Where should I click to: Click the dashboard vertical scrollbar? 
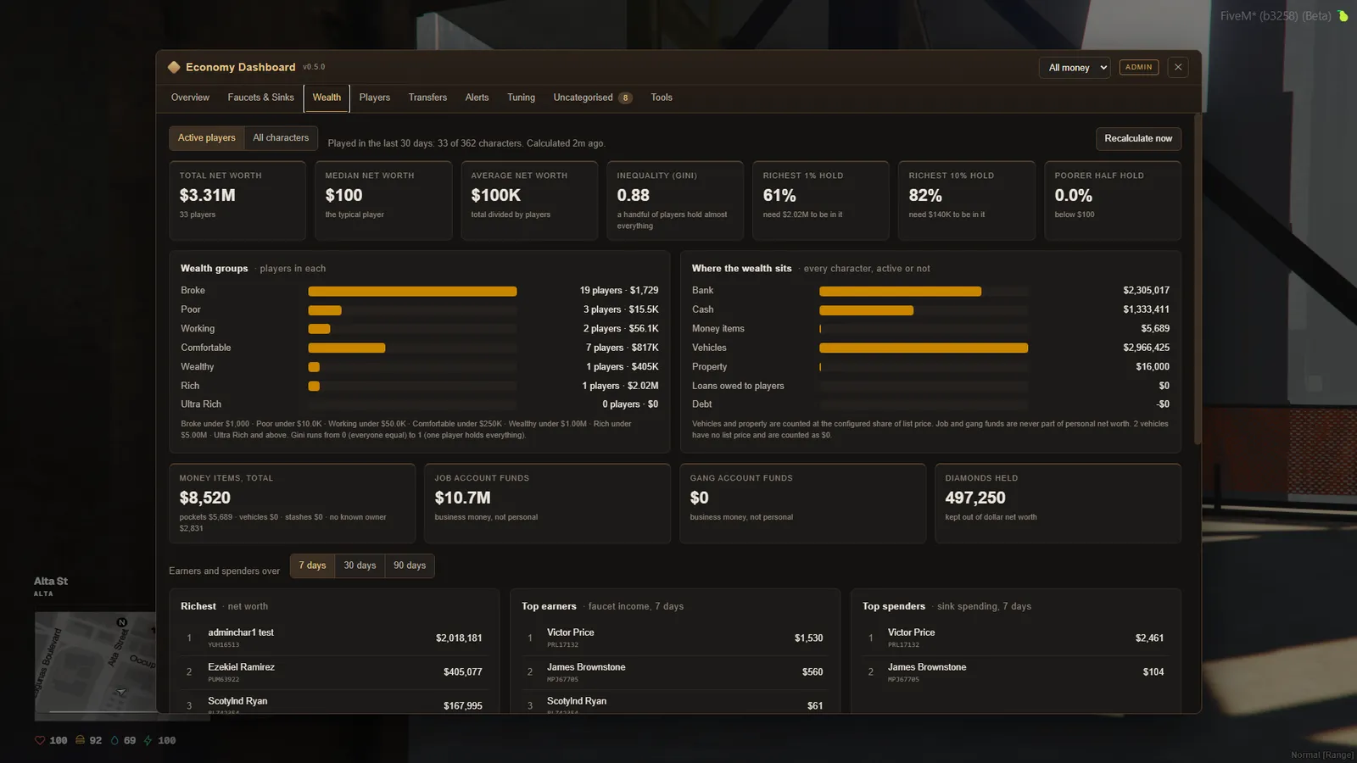tap(1198, 278)
